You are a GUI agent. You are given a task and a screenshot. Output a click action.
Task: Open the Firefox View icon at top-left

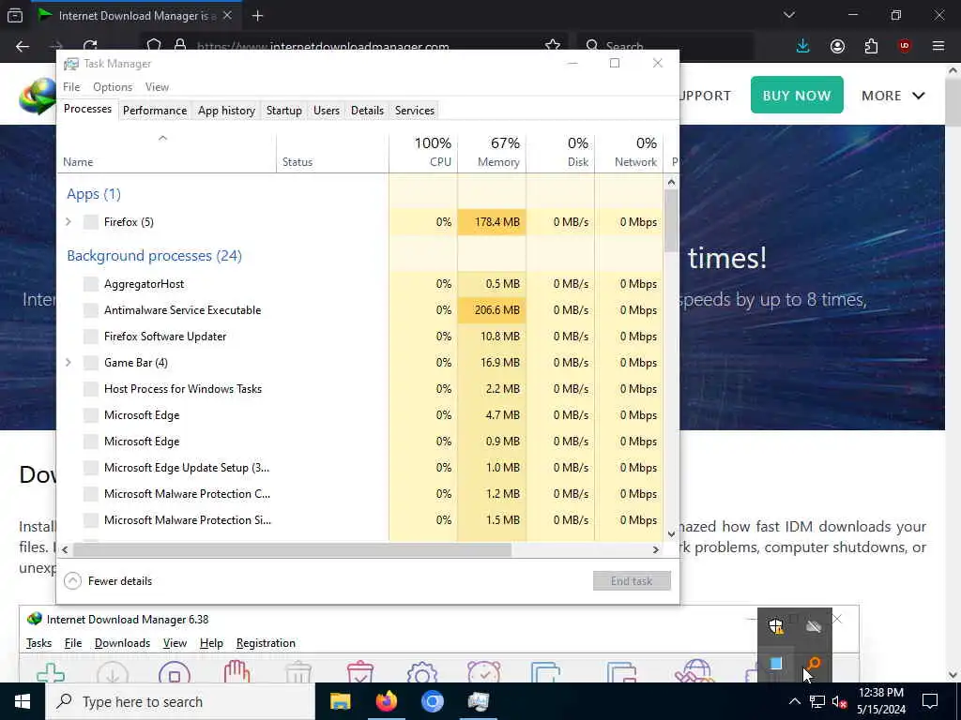pos(15,15)
